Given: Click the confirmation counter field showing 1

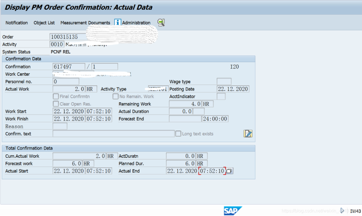Looking at the screenshot, I should point(105,66).
